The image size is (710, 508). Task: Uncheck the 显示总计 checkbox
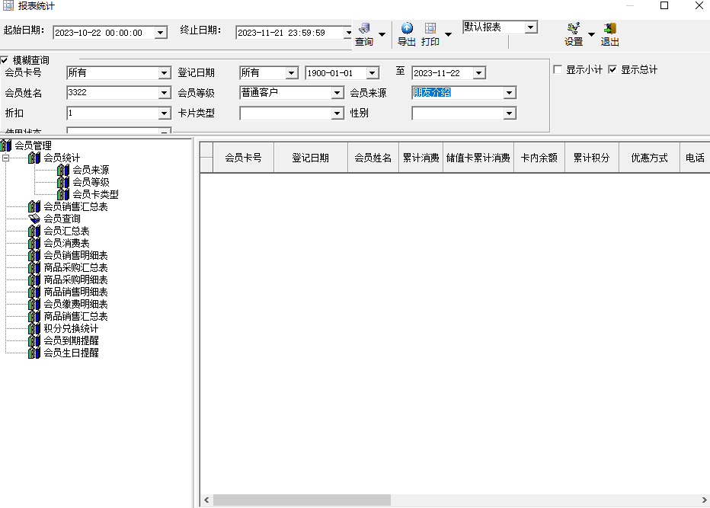pyautogui.click(x=612, y=69)
